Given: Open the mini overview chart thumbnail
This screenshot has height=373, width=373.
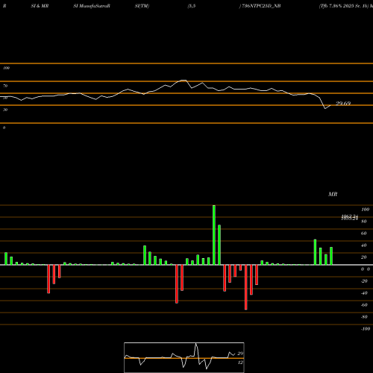Looking at the screenshot, I should [x=184, y=357].
